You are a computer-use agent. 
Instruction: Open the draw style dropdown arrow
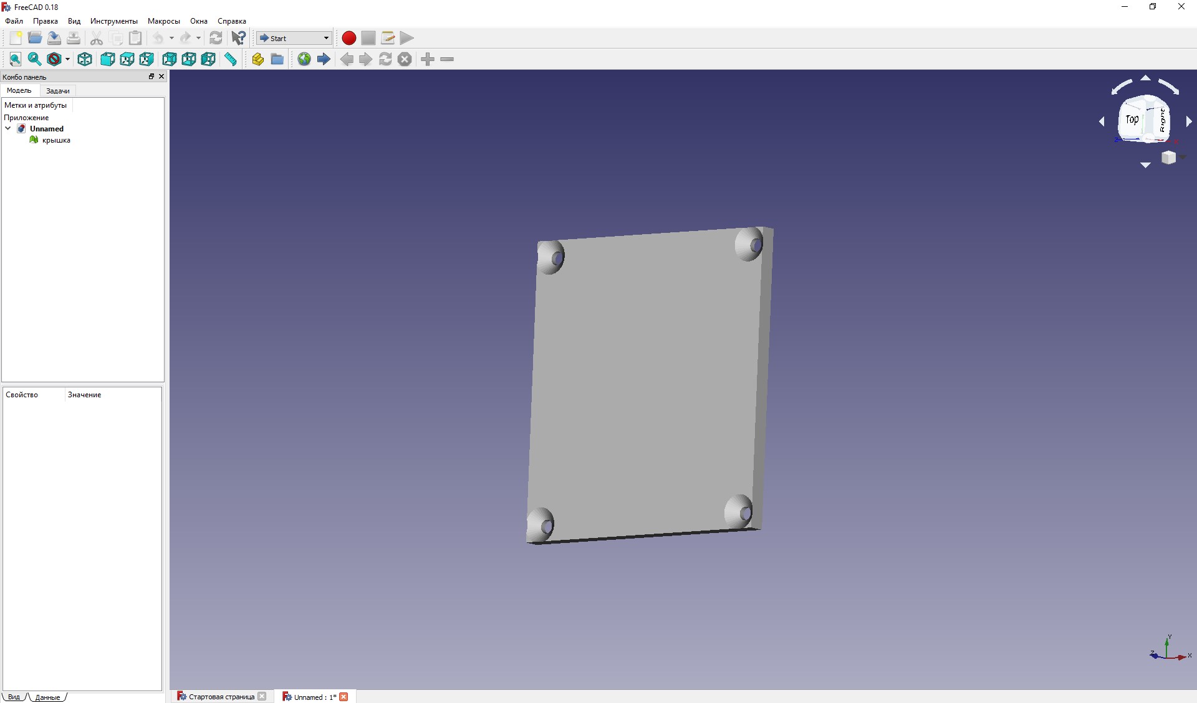[67, 59]
